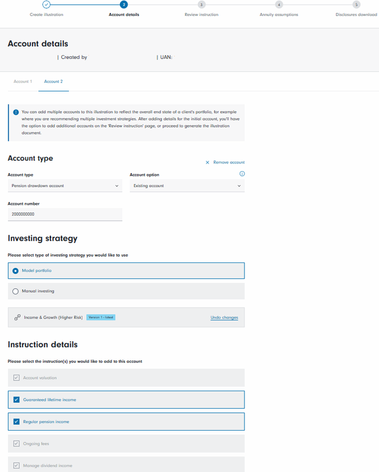Switch to the Account 1 tab
379x472 pixels.
22,81
